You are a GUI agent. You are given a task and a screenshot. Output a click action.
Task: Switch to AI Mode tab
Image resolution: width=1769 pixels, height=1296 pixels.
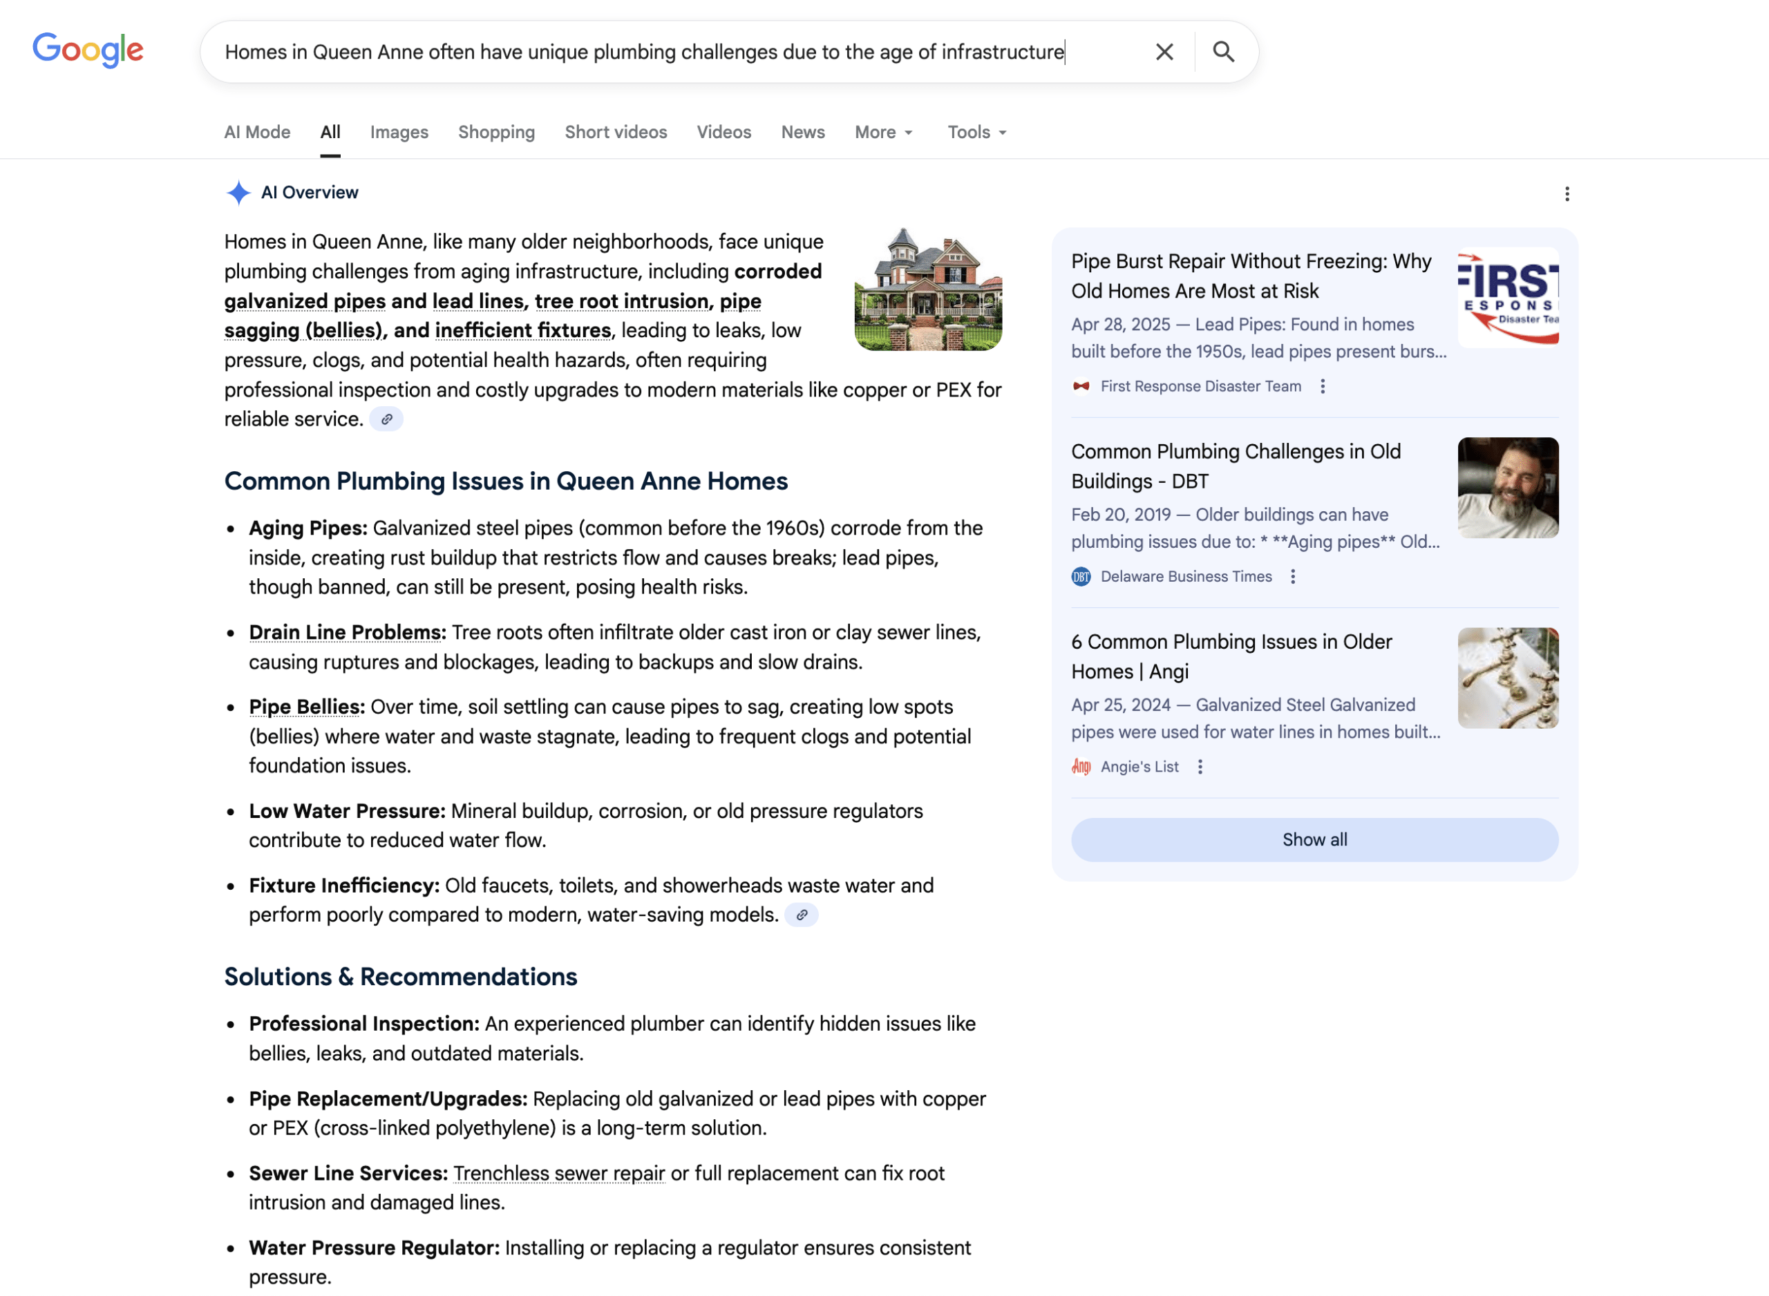(x=257, y=133)
